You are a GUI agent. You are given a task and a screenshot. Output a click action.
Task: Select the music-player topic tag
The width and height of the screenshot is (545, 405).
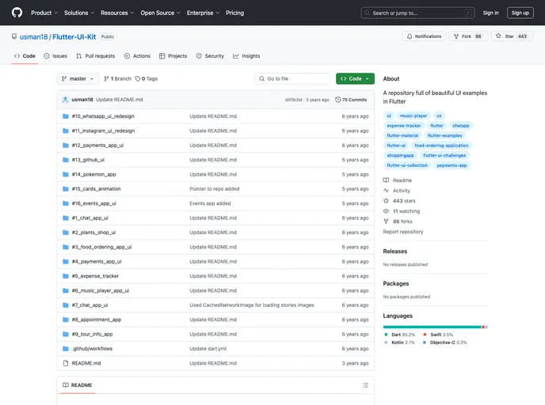[x=414, y=115]
